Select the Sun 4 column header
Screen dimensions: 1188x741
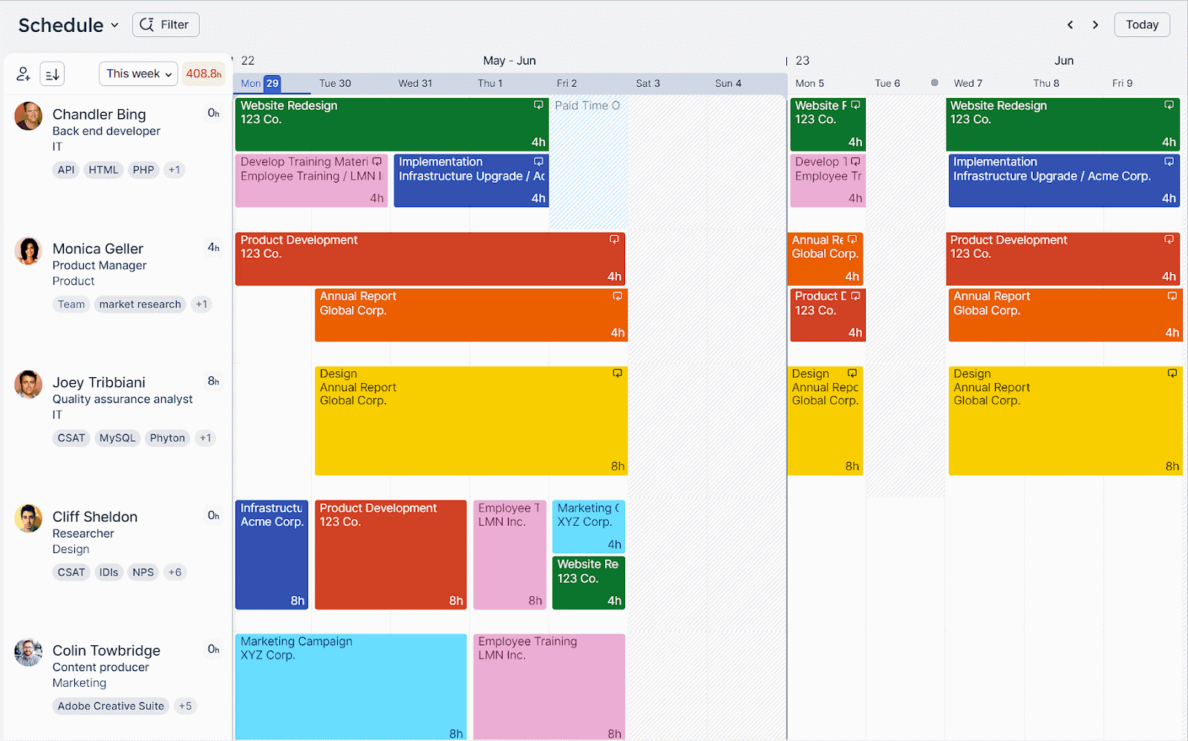click(x=728, y=83)
